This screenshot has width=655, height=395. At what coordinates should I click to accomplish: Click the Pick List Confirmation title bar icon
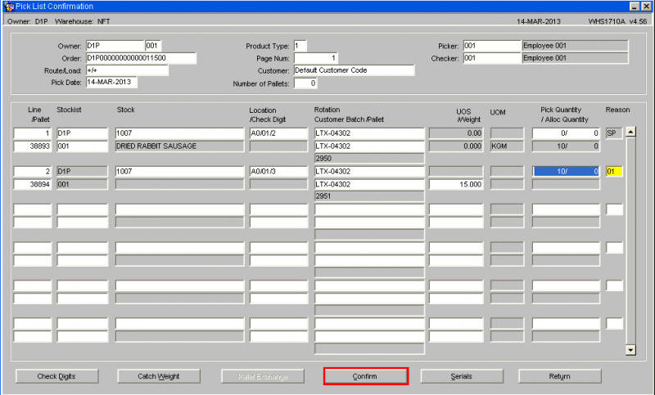pos(8,7)
